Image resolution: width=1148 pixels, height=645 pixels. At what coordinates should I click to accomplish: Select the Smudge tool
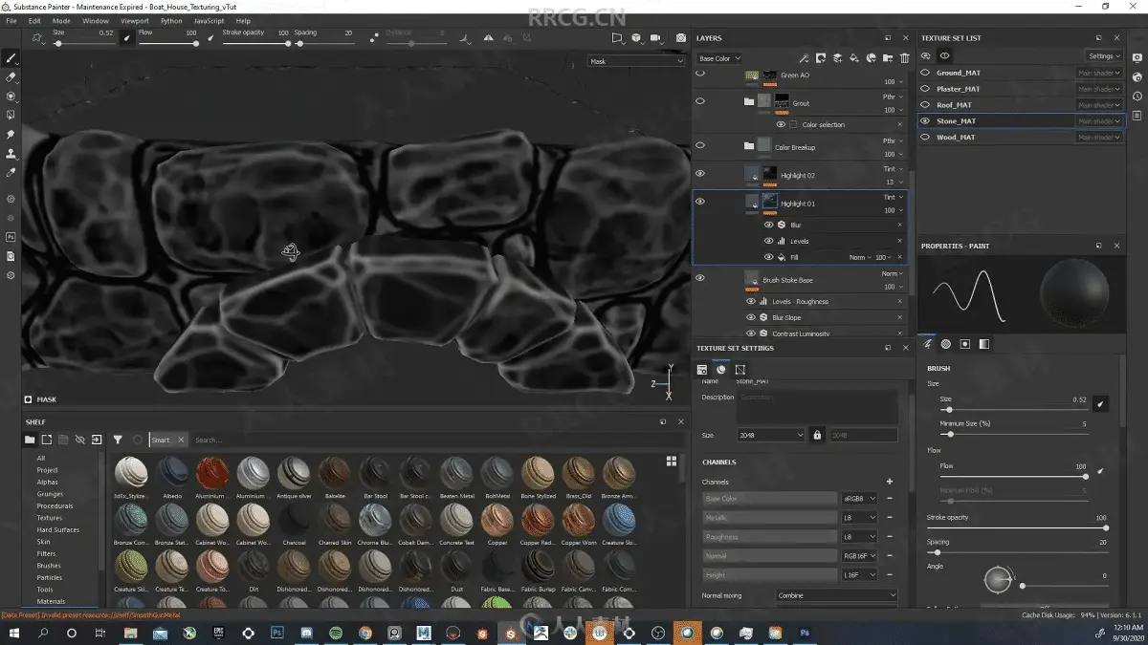[11, 135]
